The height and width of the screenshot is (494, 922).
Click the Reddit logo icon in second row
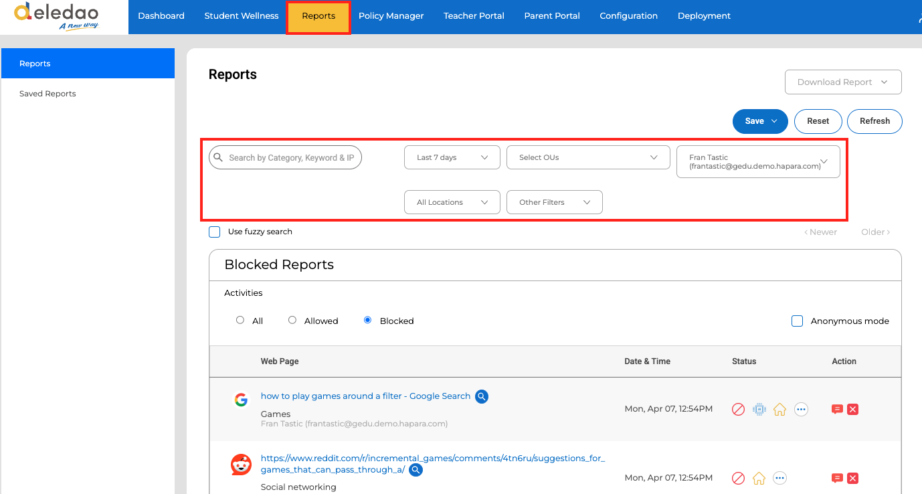point(241,465)
